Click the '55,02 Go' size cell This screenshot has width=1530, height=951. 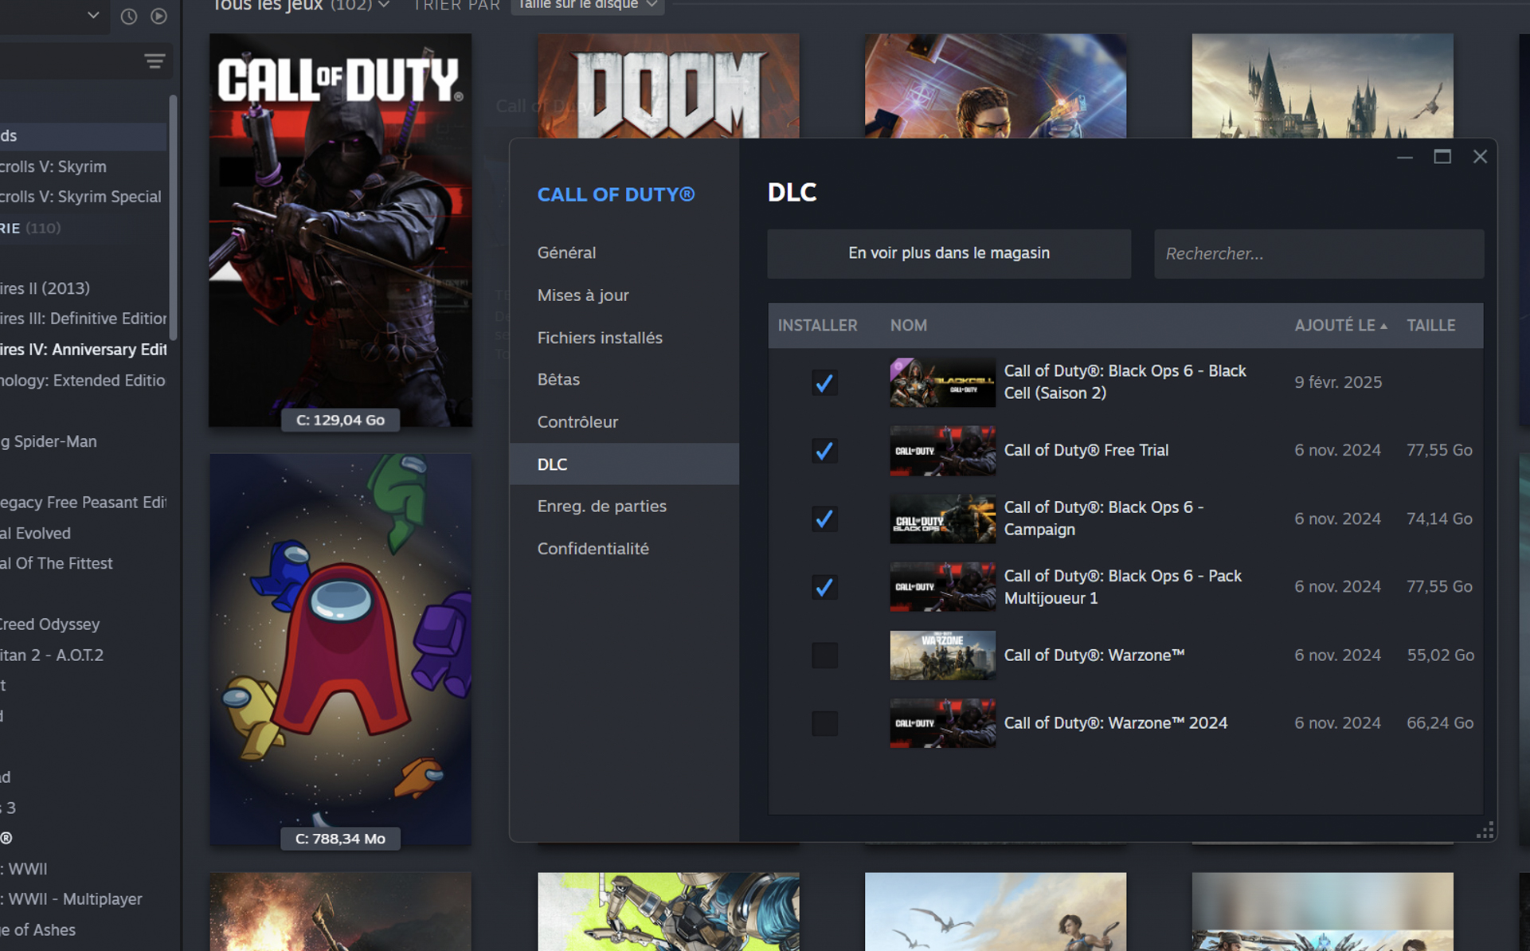[1440, 656]
